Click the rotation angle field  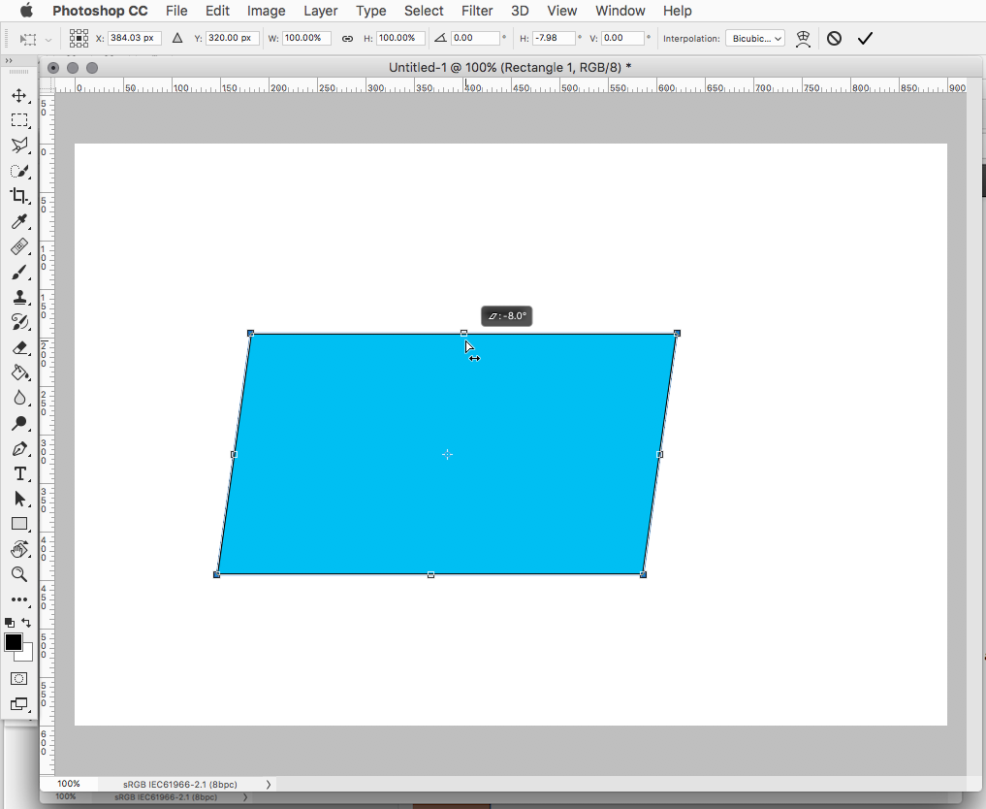click(475, 39)
